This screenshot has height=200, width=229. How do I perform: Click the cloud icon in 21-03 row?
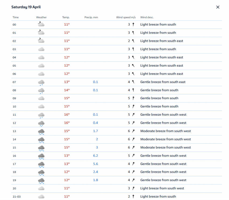[x=41, y=196]
